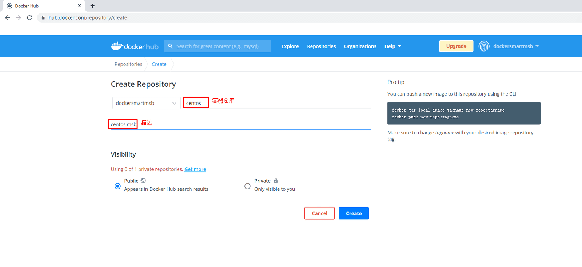Click the Create Repository heading
Image resolution: width=582 pixels, height=267 pixels.
click(x=143, y=84)
